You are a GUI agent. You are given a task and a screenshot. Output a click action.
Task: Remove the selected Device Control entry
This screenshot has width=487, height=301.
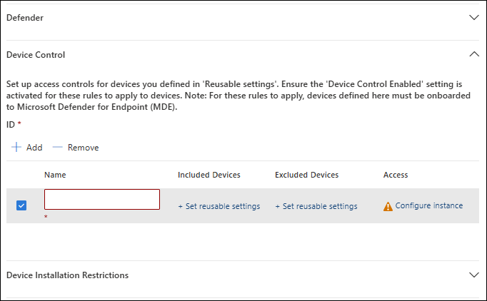tap(76, 148)
